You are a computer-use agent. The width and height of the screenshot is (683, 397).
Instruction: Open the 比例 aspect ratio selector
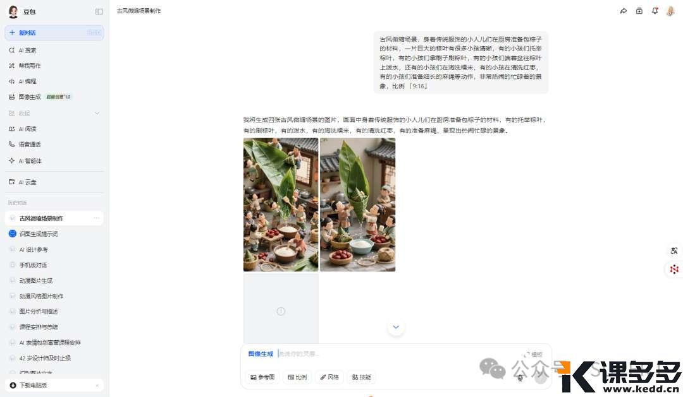pos(297,377)
